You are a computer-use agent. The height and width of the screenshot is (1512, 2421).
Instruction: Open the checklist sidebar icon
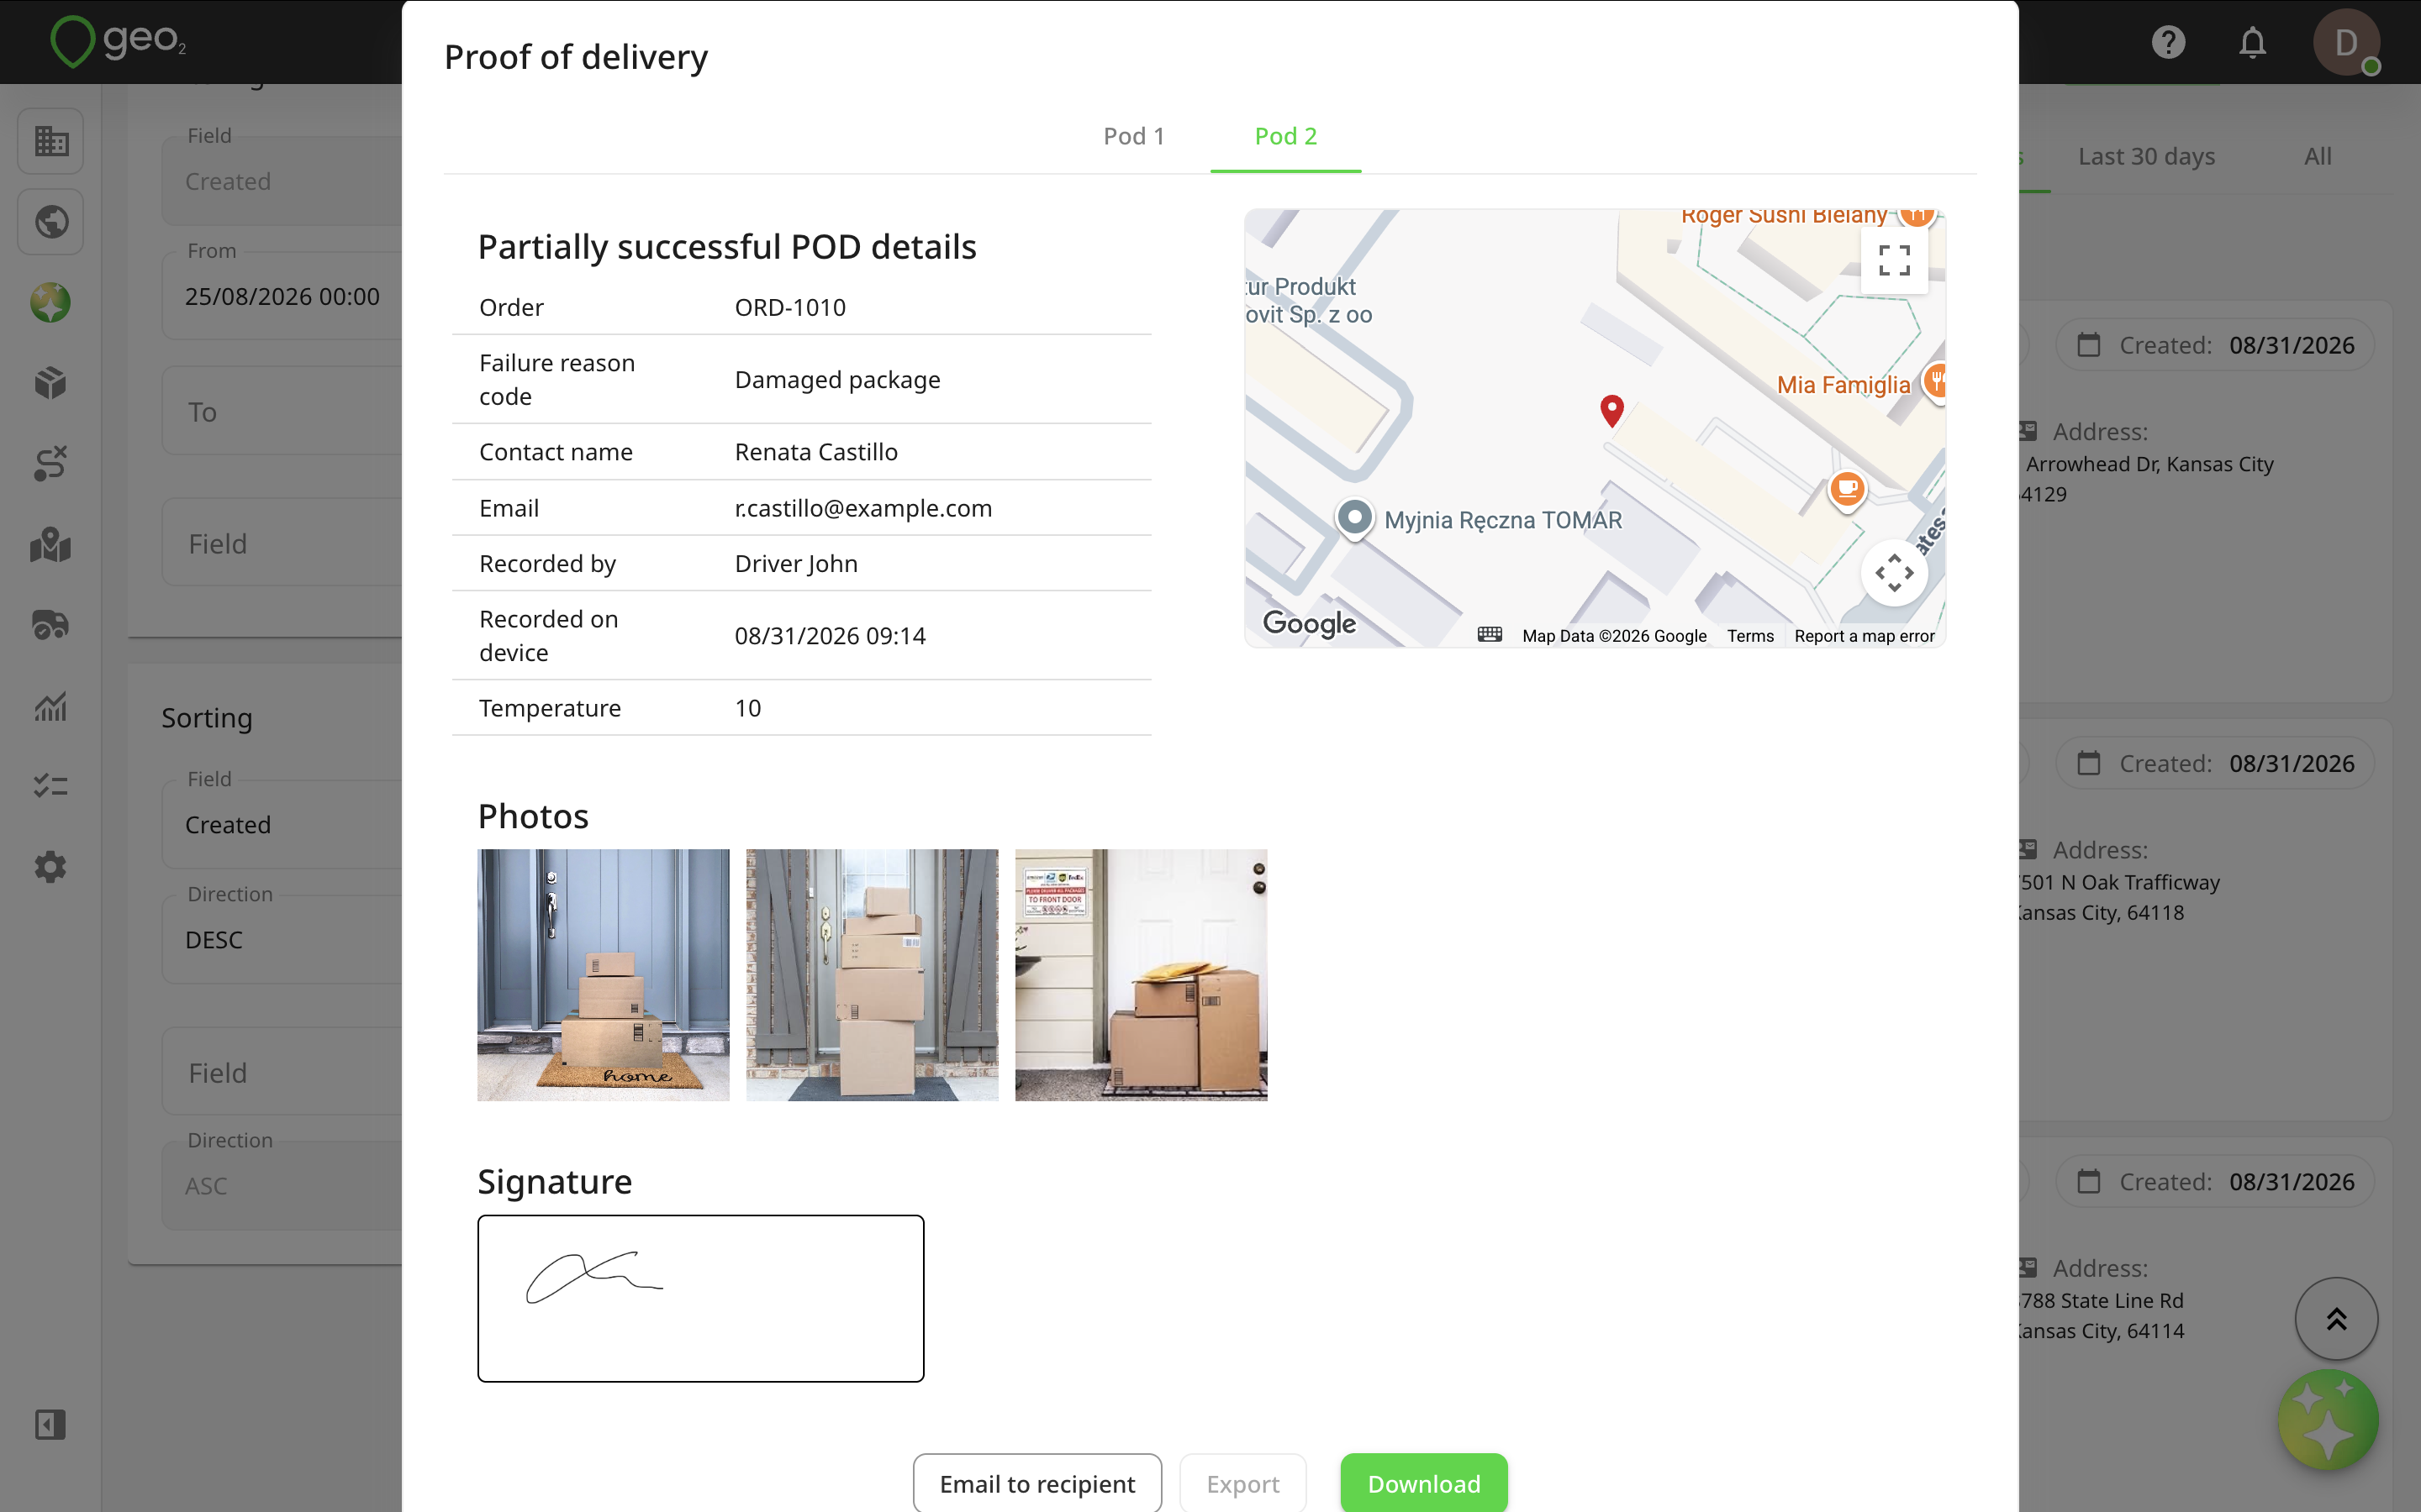tap(50, 786)
